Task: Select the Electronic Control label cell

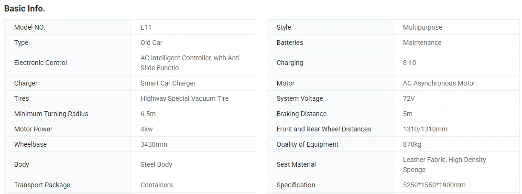Action: (67, 63)
